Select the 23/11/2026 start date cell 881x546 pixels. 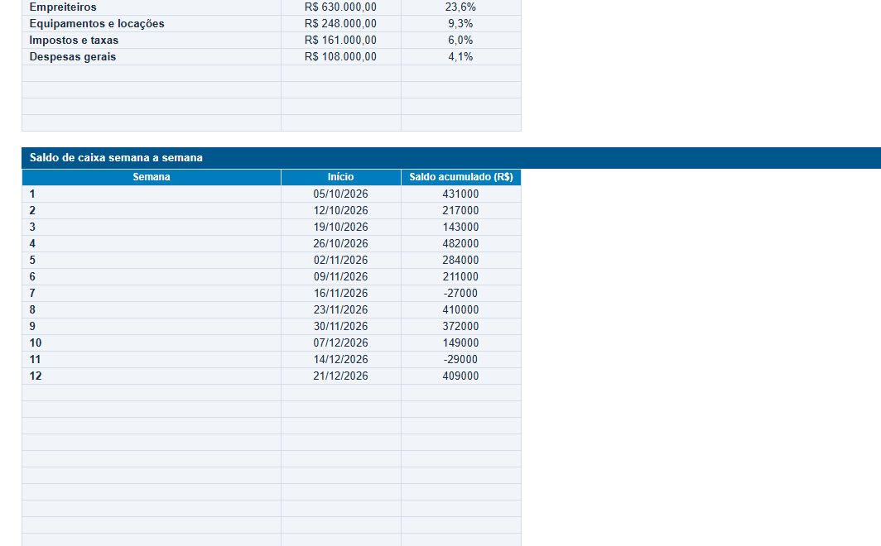(x=341, y=309)
